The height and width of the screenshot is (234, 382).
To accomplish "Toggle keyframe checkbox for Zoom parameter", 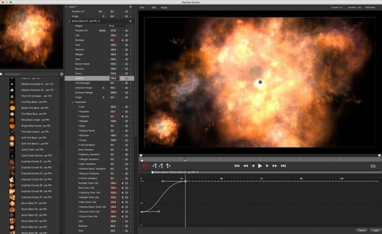I will point(126,74).
